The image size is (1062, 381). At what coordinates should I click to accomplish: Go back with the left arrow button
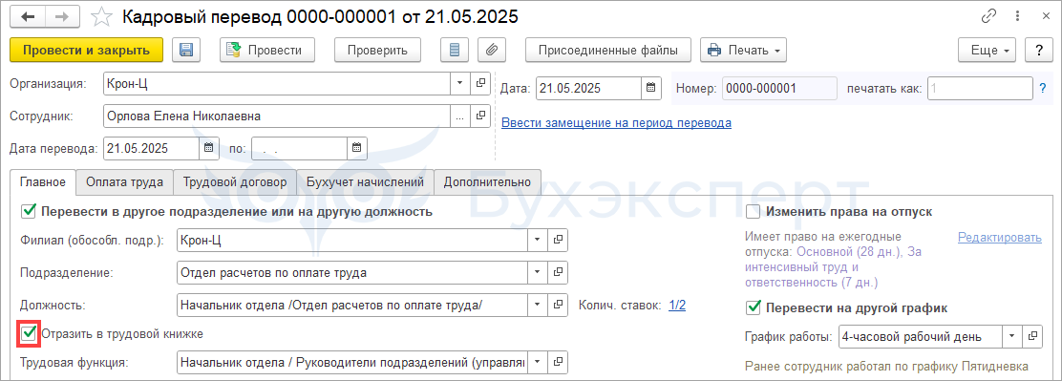tap(28, 17)
